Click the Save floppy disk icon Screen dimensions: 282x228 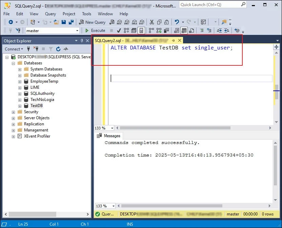click(64, 22)
